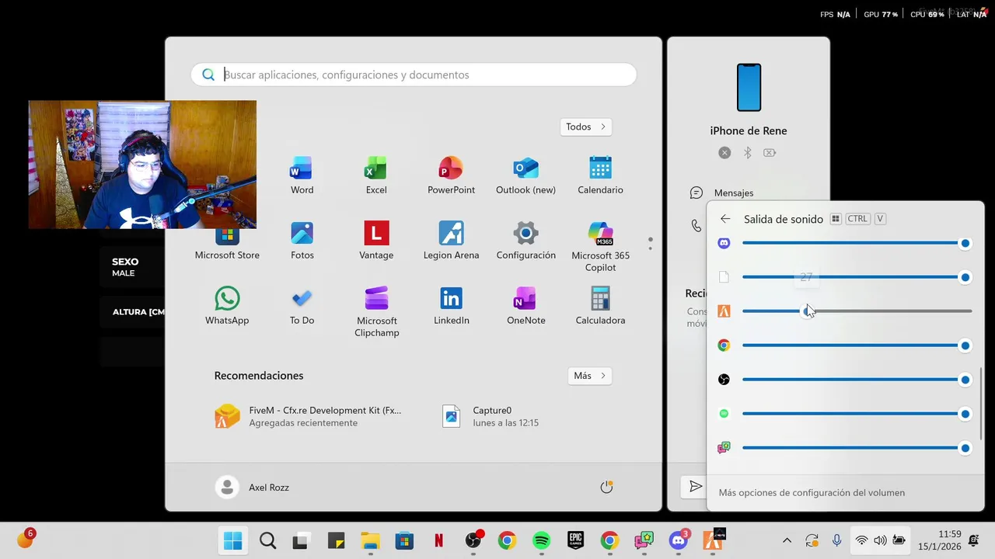995x559 pixels.
Task: Open Word from pinned apps
Action: 302,175
